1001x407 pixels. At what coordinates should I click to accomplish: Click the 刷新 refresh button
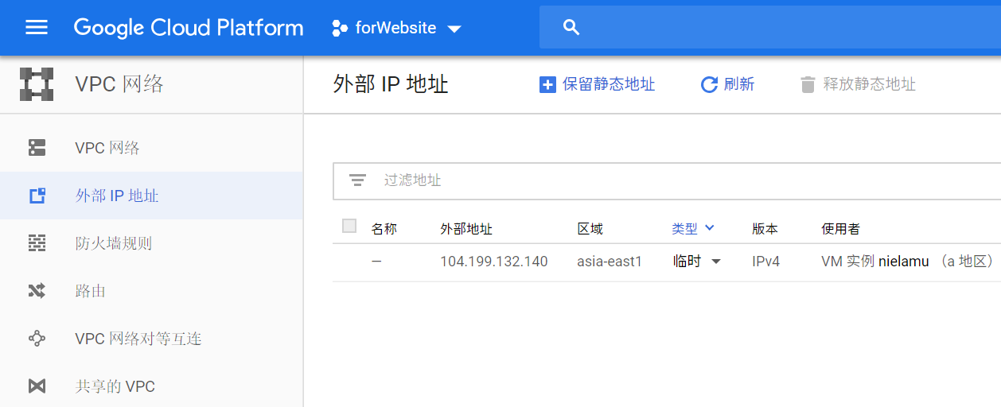727,84
